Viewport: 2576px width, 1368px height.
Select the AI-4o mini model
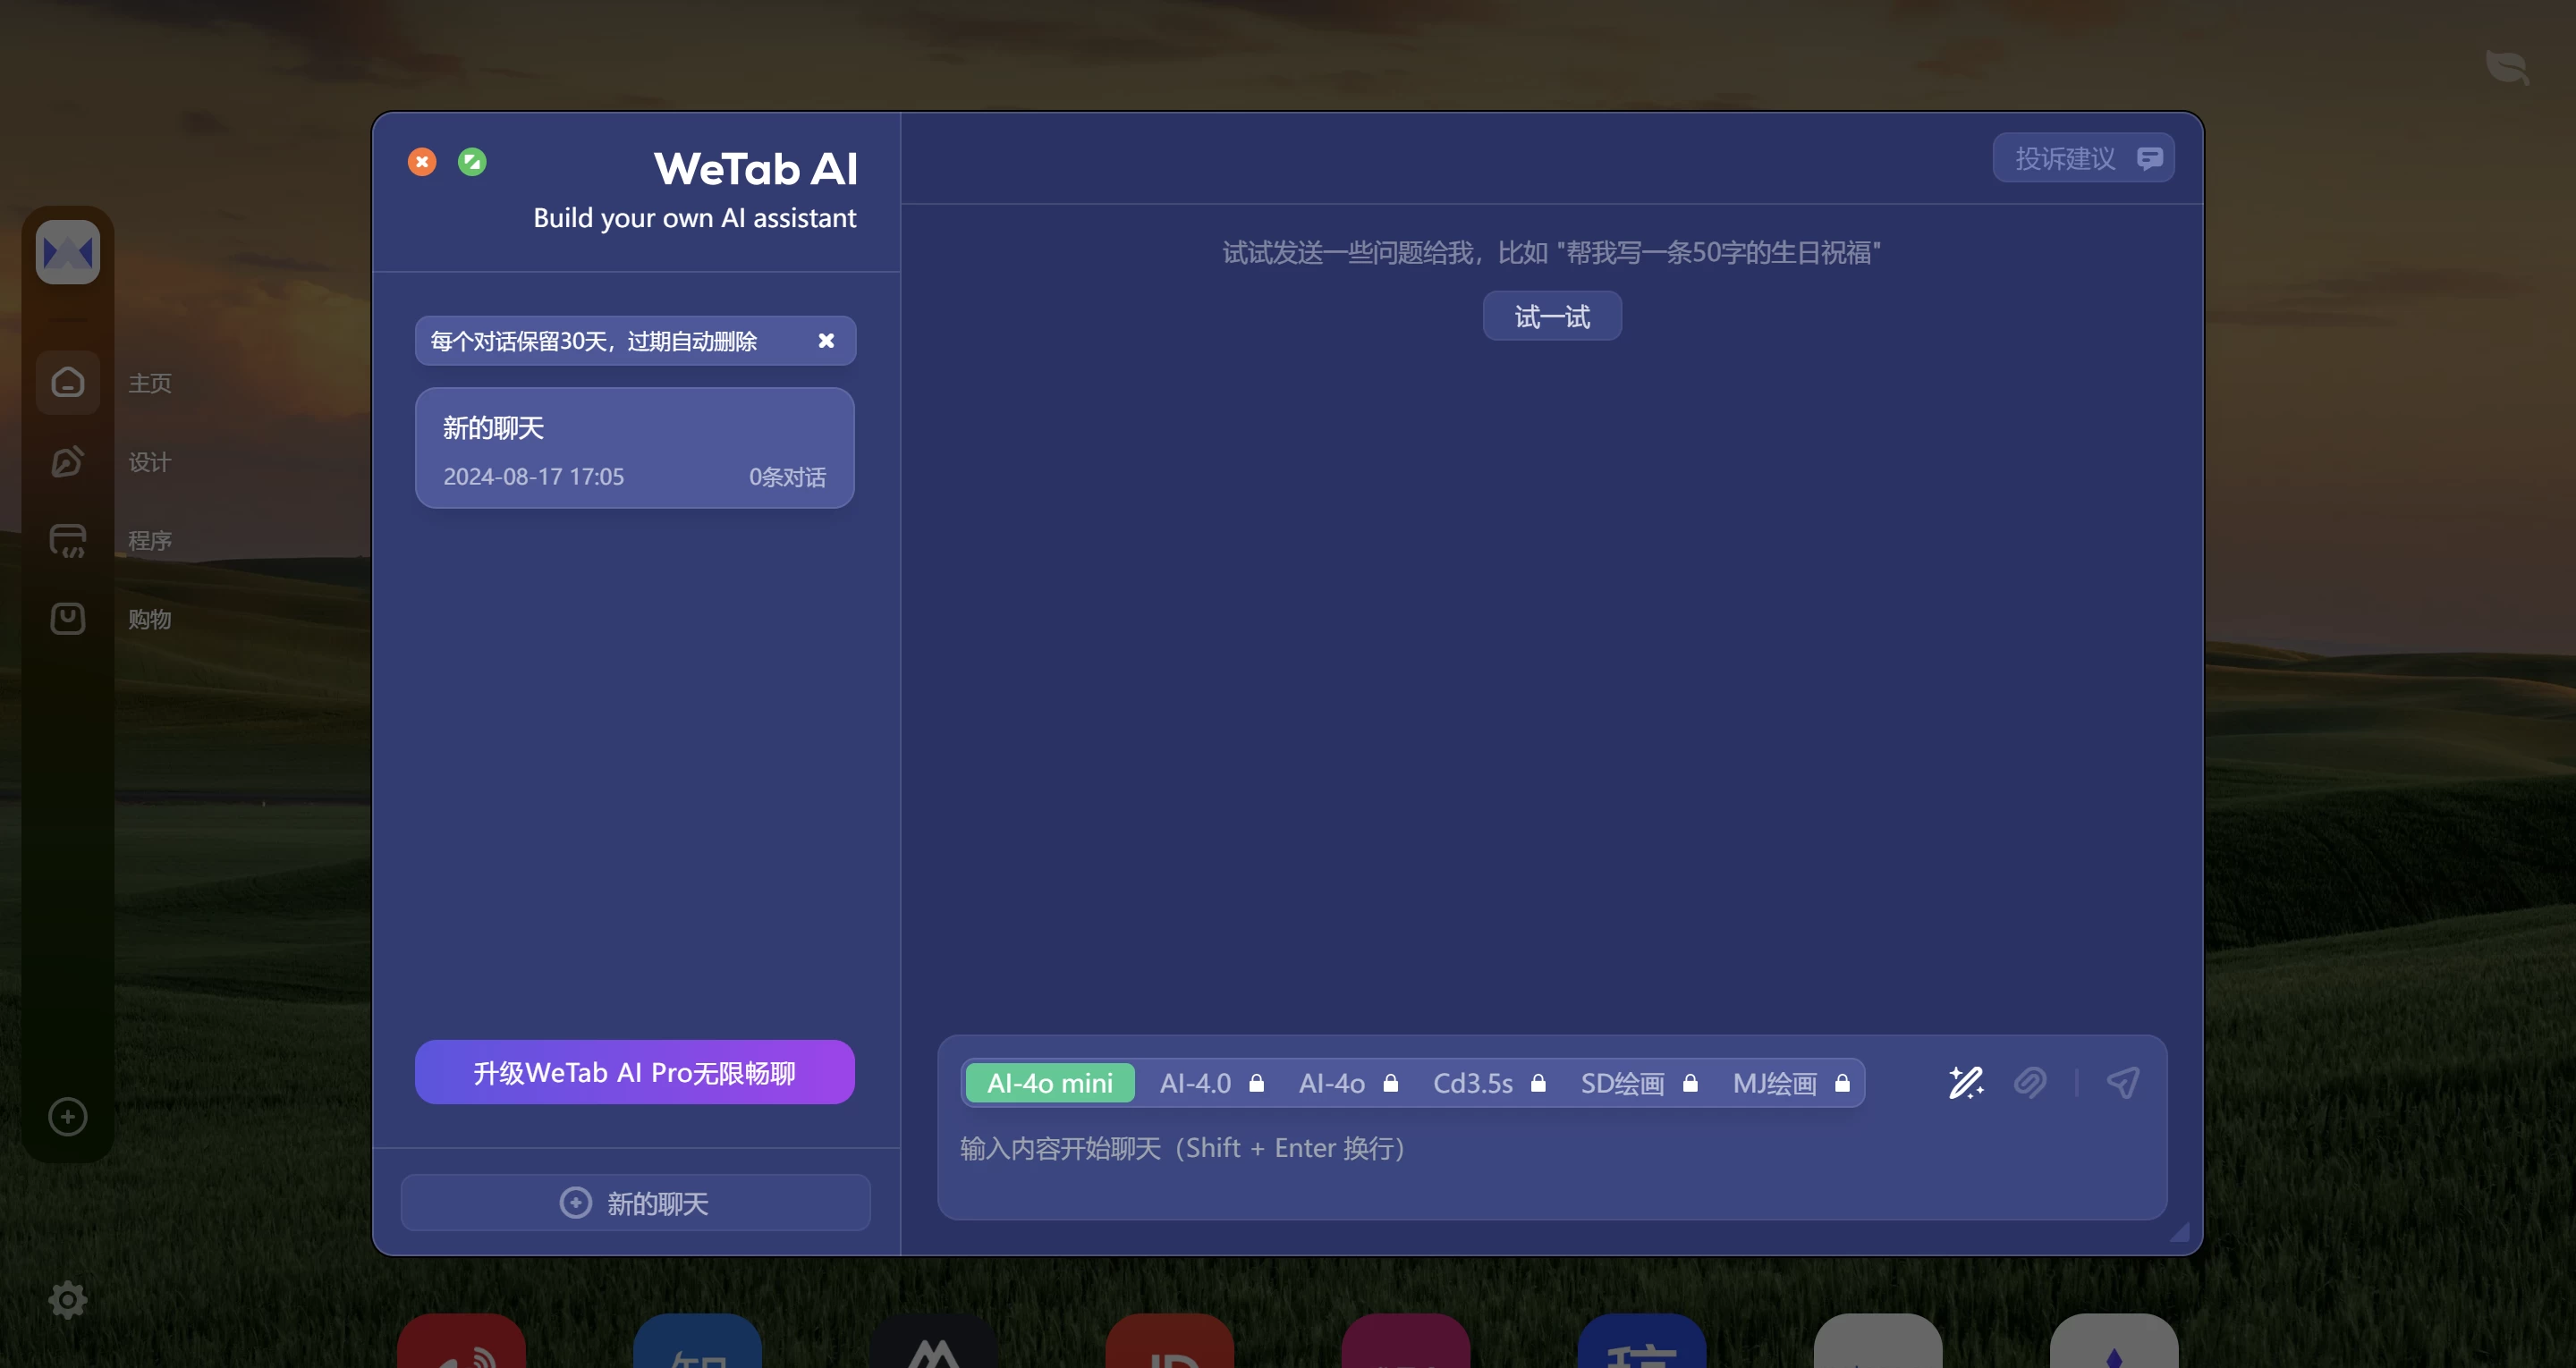pos(1049,1083)
